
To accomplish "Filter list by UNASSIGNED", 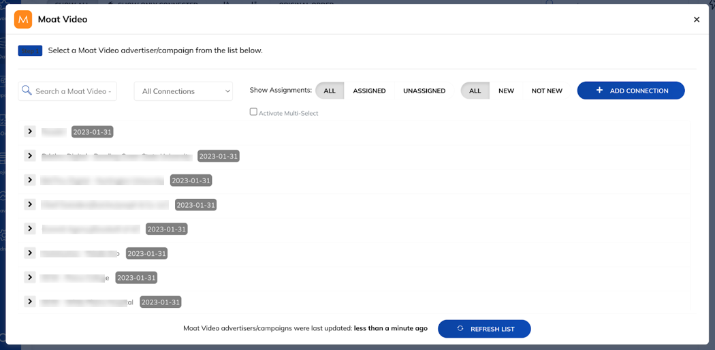I will pyautogui.click(x=424, y=91).
